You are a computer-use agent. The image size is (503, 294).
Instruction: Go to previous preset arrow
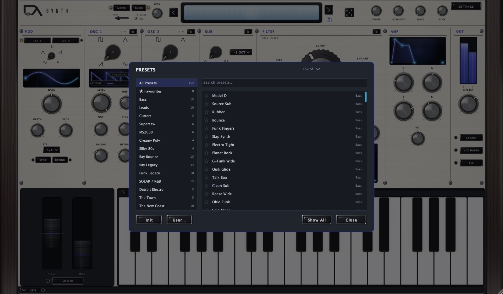coord(174,13)
